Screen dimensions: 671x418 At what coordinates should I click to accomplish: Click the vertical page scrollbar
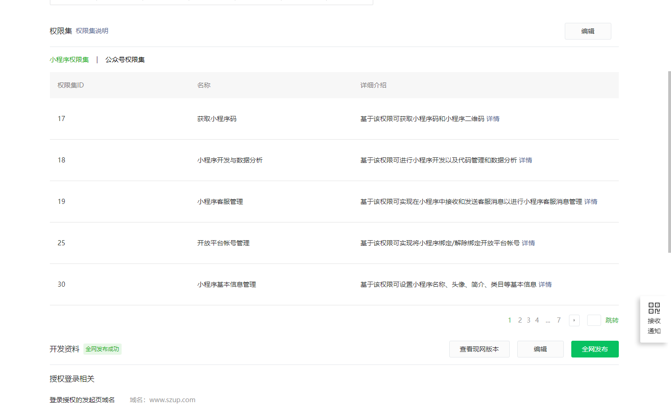click(x=669, y=162)
